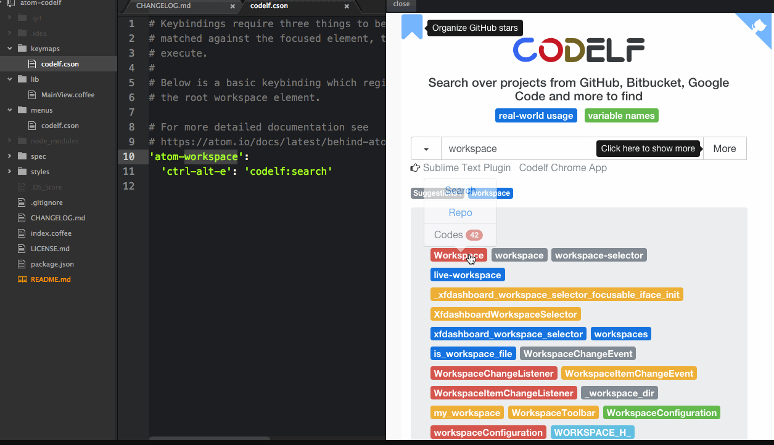Image resolution: width=774 pixels, height=445 pixels.
Task: Click the variable names badge
Action: click(622, 116)
